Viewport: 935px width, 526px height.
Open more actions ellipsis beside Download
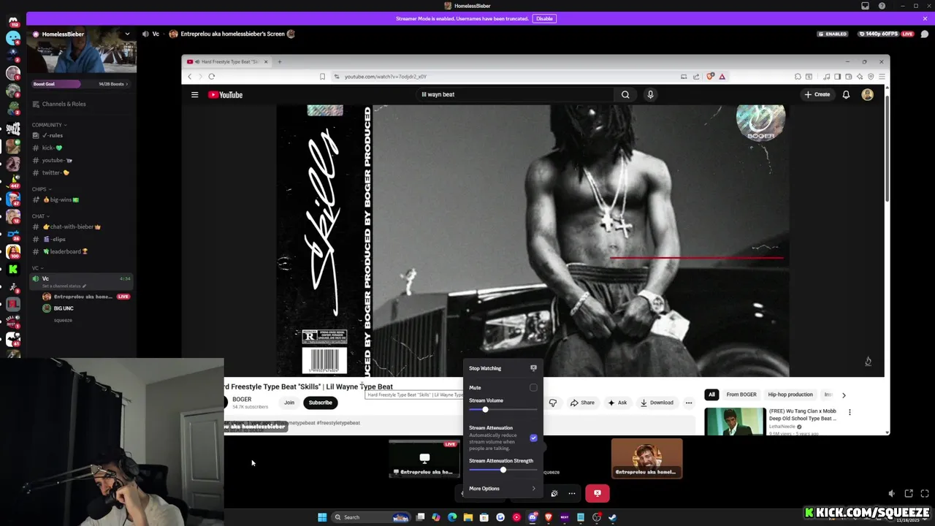pos(689,403)
